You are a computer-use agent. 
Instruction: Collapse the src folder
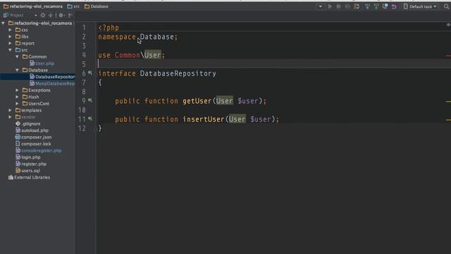[x=10, y=50]
